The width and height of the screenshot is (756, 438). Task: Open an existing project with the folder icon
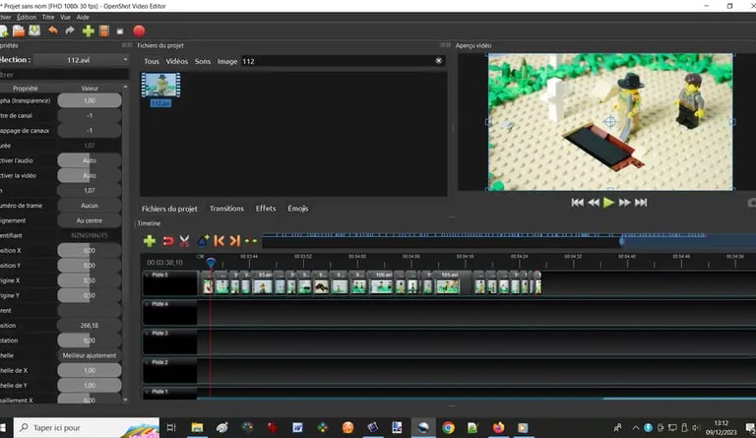tap(19, 31)
